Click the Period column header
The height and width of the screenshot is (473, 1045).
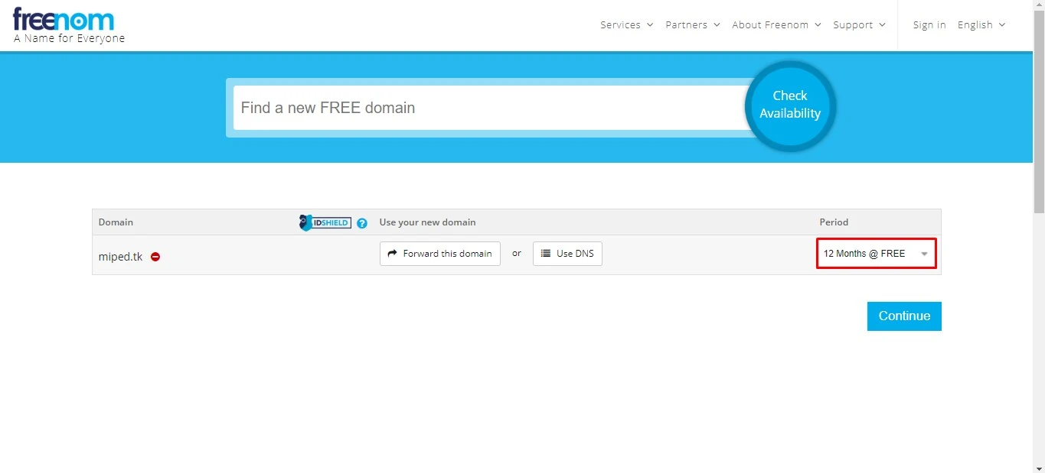click(x=834, y=222)
